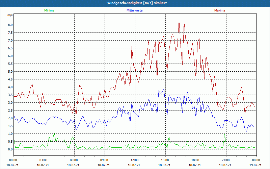Click the 6,0 y-axis label
The image size is (270, 169).
click(10, 56)
